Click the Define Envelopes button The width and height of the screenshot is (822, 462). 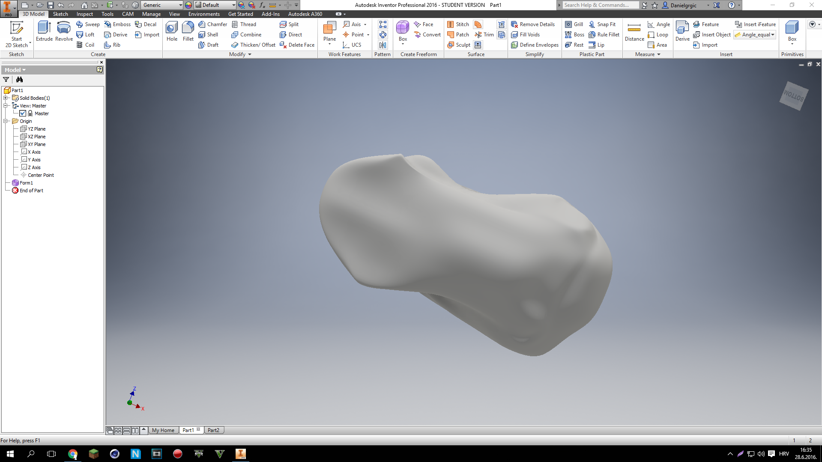click(x=535, y=45)
